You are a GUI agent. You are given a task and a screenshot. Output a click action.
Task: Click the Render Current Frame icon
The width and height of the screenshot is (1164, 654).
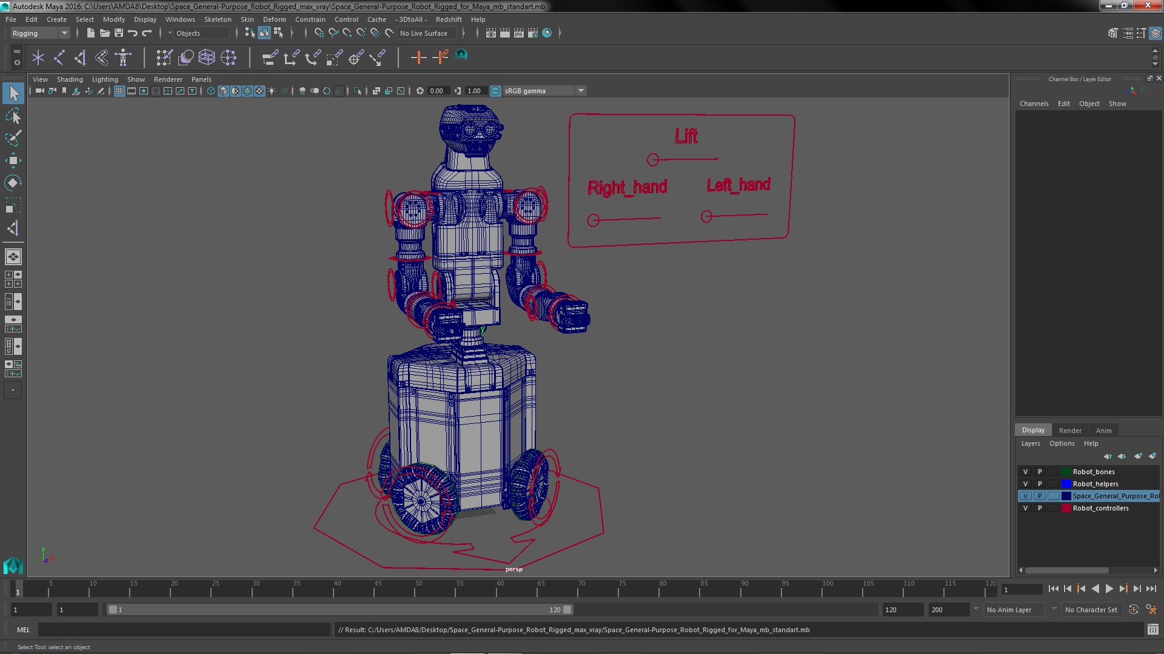[504, 33]
